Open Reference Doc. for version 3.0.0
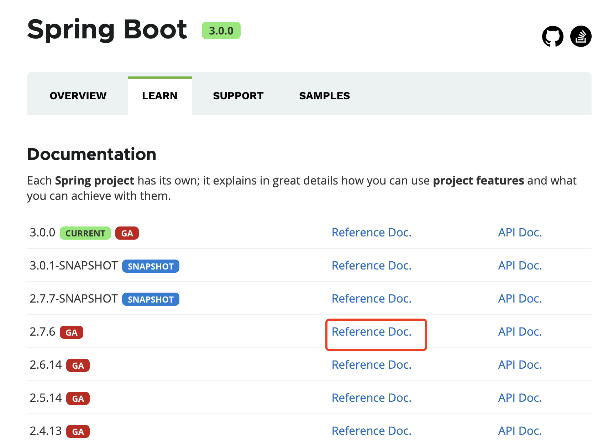Viewport: 603px width, 443px height. tap(371, 233)
